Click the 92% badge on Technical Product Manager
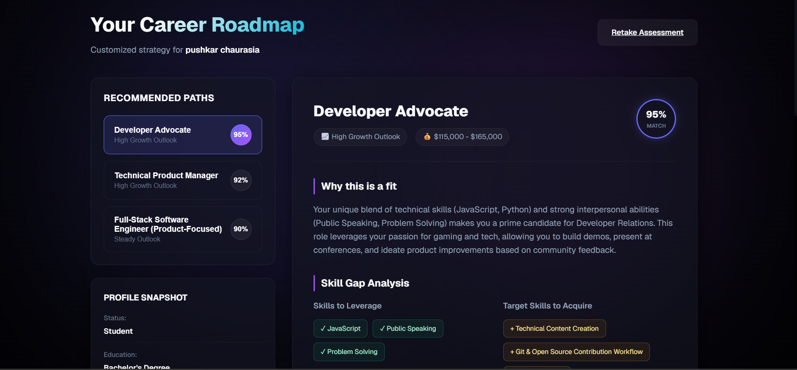The height and width of the screenshot is (370, 797). (241, 180)
